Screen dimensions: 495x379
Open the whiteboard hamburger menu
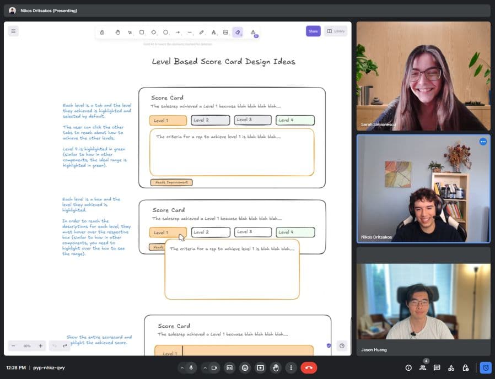click(x=14, y=31)
